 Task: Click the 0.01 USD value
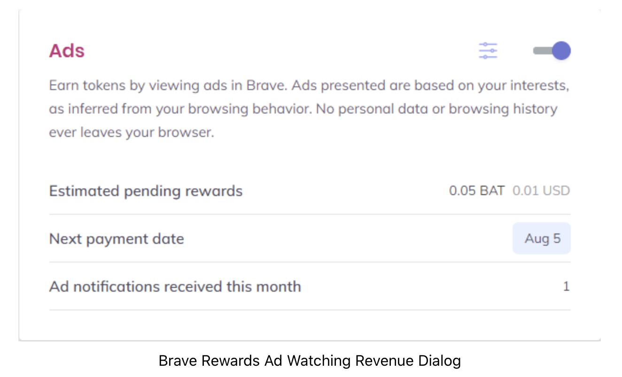pos(541,191)
